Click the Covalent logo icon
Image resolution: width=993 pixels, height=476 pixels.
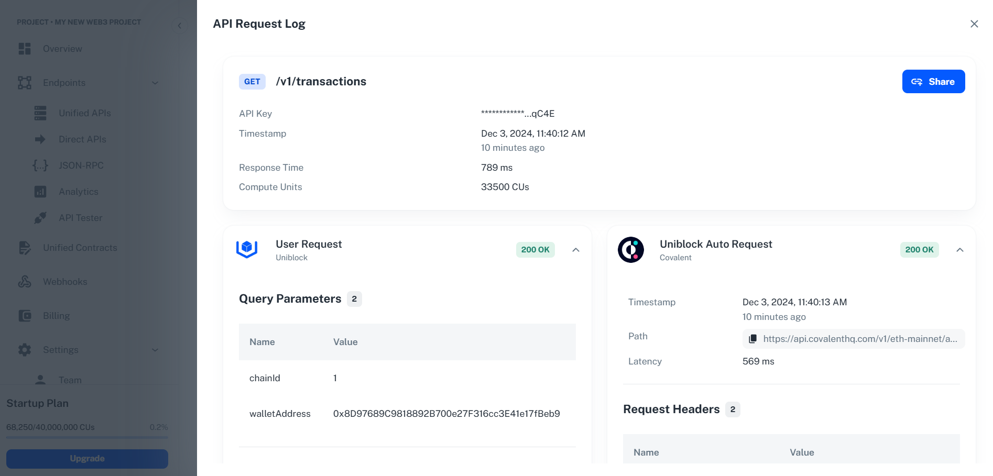[x=631, y=250]
